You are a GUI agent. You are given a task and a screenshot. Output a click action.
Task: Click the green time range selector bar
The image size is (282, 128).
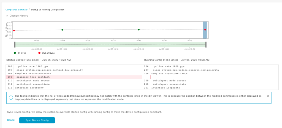click(110, 45)
